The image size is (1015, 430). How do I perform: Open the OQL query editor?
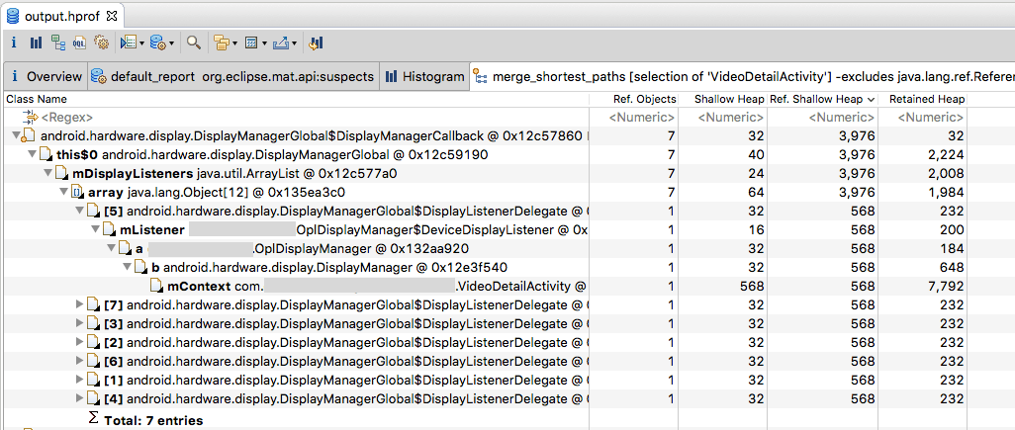[79, 43]
